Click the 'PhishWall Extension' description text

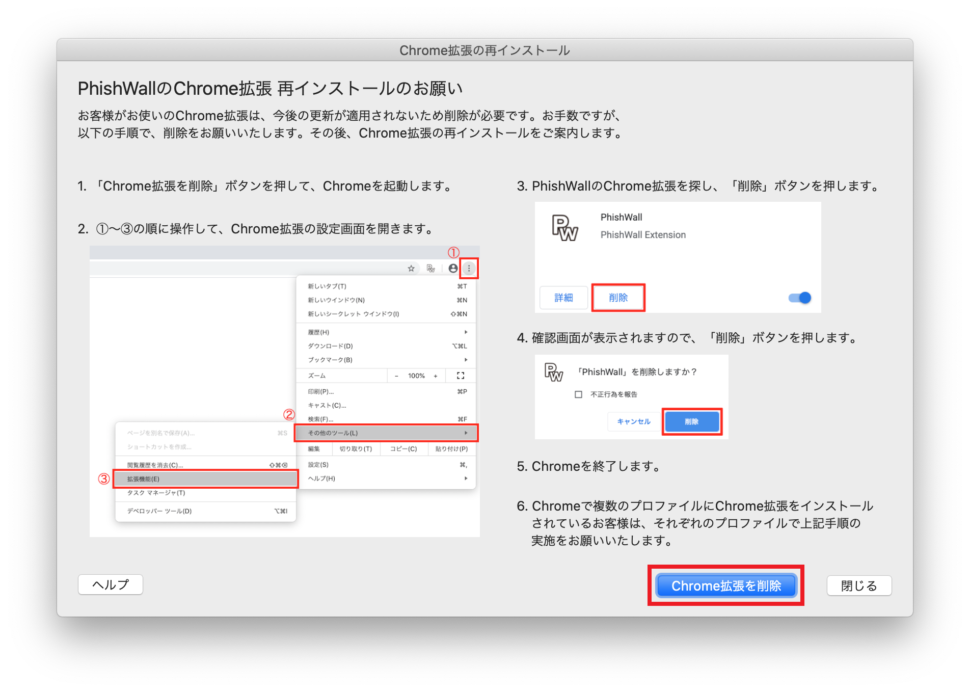643,235
